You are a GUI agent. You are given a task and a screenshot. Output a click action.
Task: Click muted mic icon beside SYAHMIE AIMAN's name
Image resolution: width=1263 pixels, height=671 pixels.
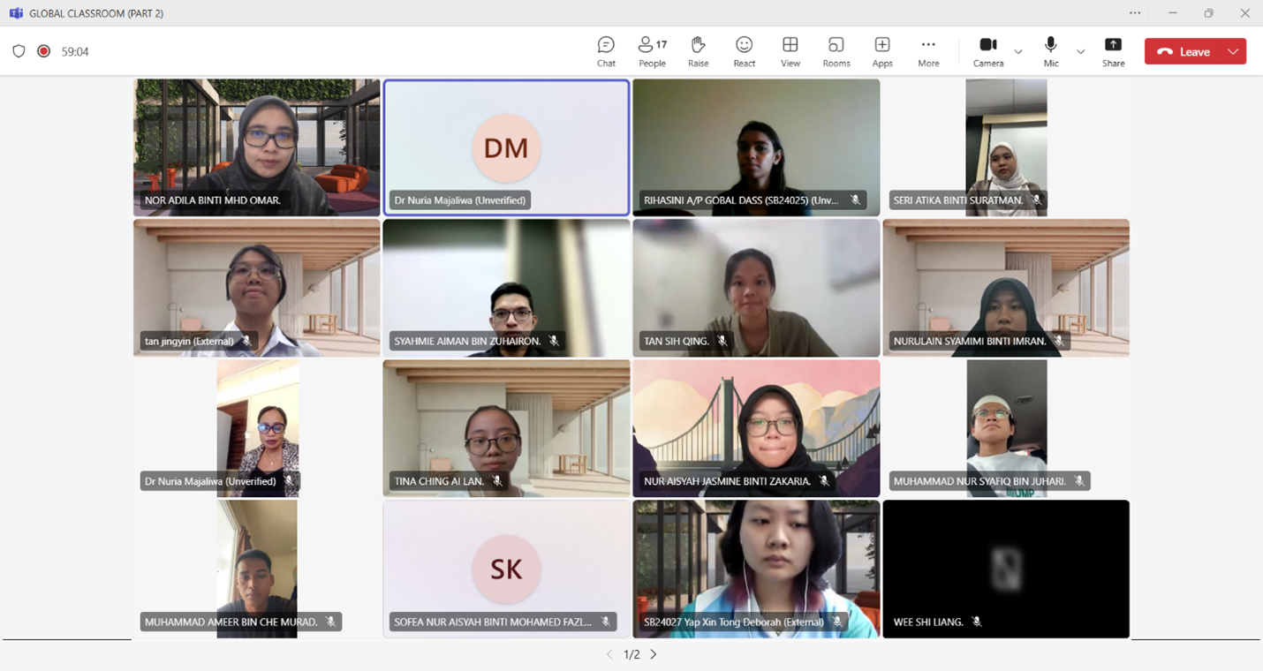[554, 341]
